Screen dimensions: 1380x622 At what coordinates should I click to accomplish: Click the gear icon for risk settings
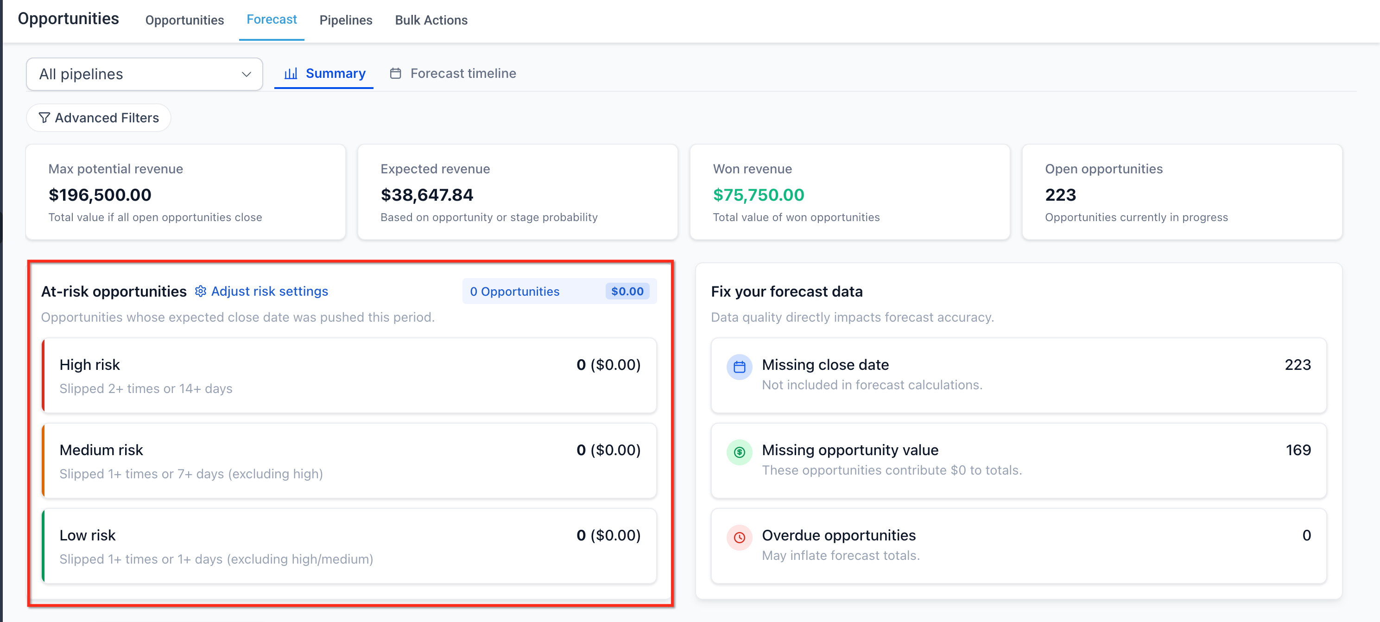200,291
